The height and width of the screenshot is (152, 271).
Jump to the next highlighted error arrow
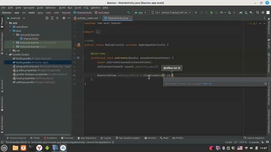264,23
